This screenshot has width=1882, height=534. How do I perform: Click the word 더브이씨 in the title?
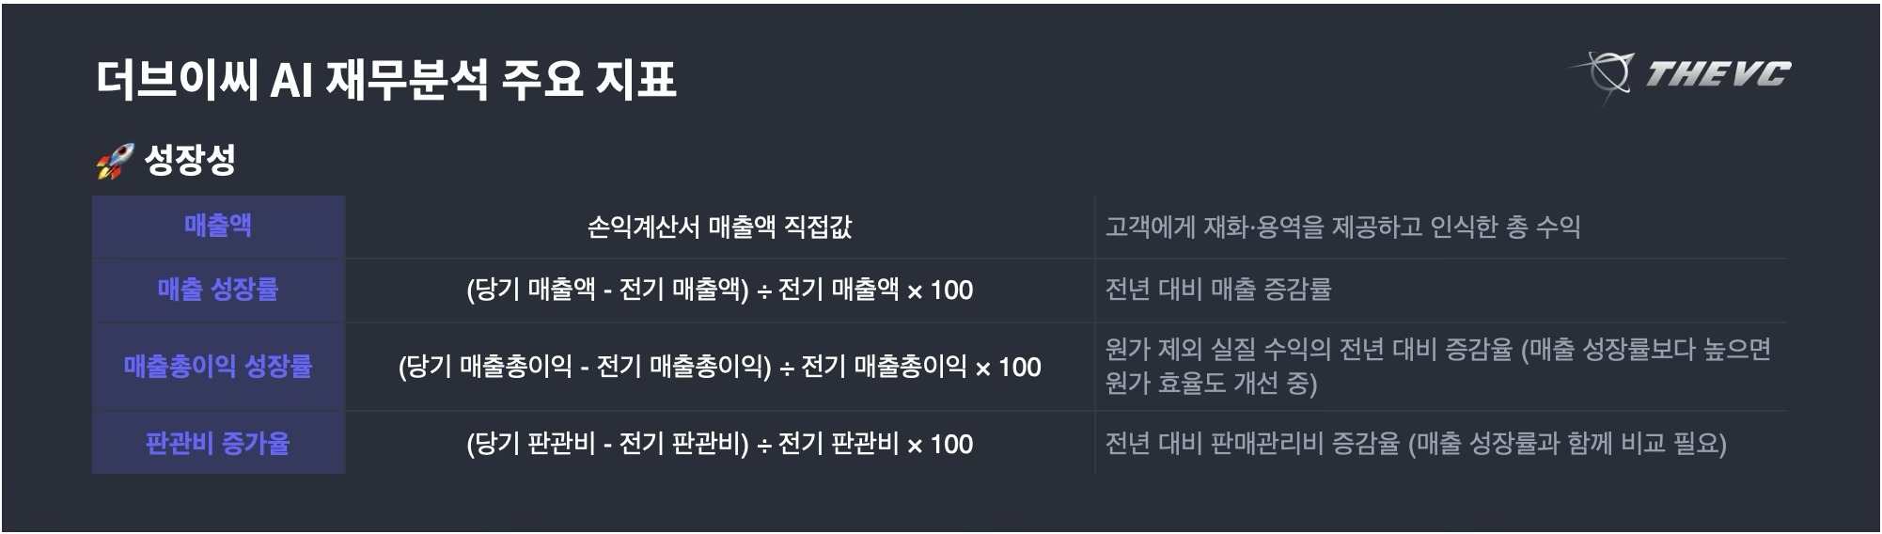click(177, 79)
